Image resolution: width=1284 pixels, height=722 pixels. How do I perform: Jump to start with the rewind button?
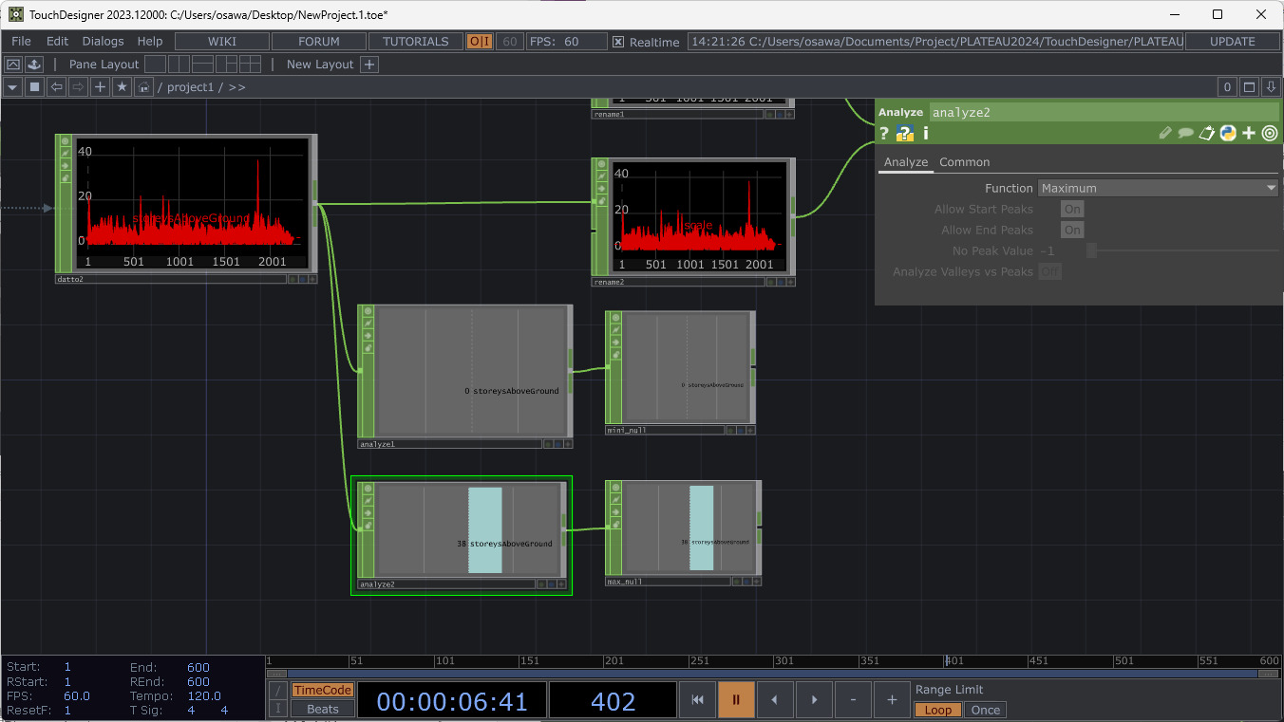click(x=697, y=700)
